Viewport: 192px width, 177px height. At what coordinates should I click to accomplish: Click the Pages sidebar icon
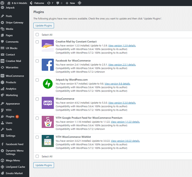[x=3, y=35]
